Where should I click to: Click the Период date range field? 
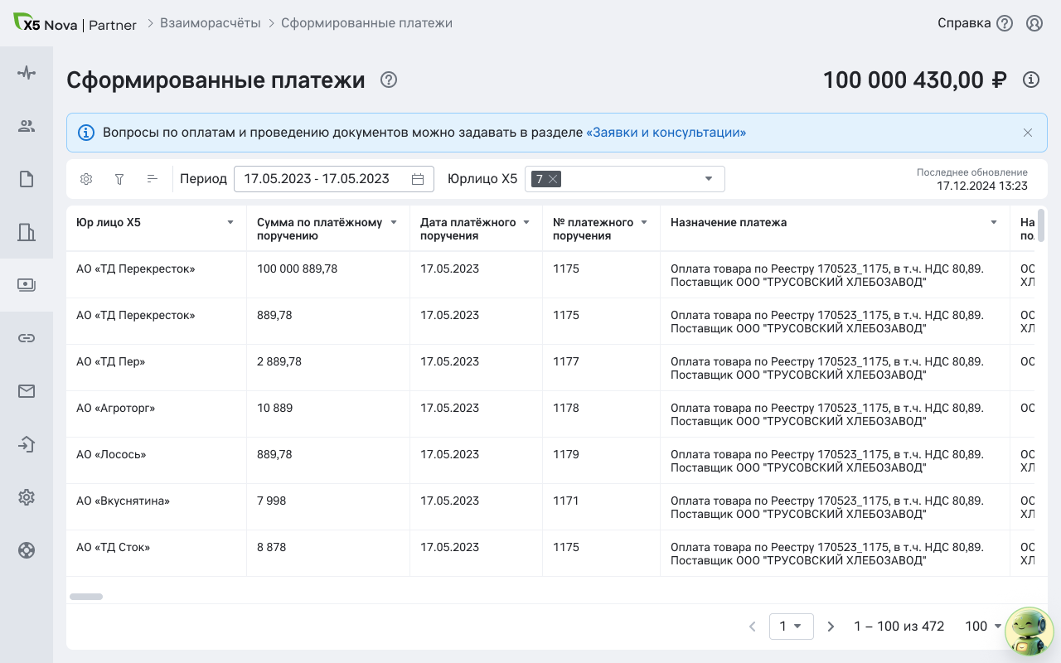click(x=333, y=179)
